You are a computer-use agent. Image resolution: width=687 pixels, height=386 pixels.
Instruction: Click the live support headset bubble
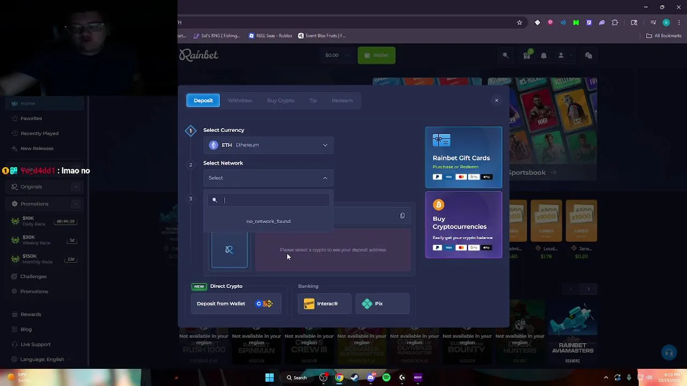click(669, 353)
